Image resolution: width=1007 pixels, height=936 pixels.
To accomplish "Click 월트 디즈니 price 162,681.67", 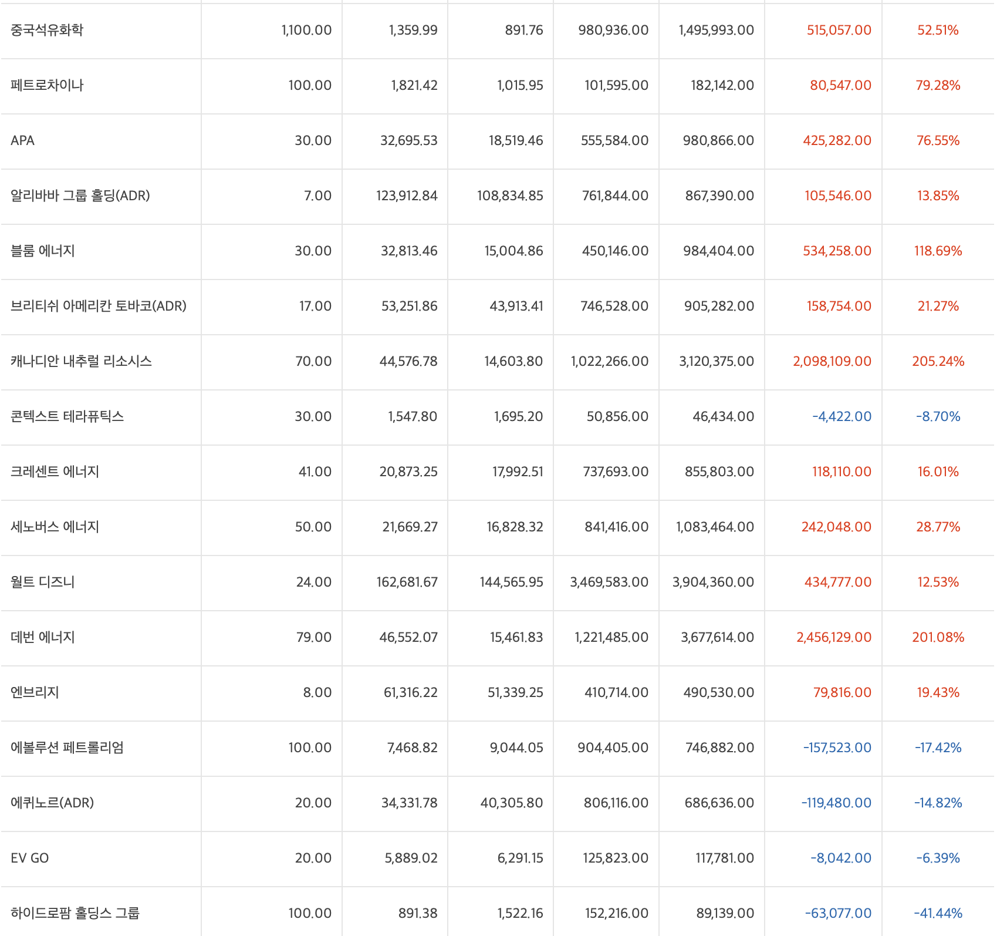I will tap(407, 582).
